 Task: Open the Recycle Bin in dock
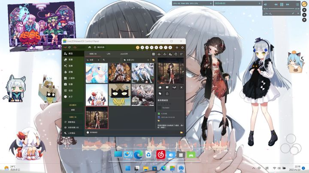(148, 155)
